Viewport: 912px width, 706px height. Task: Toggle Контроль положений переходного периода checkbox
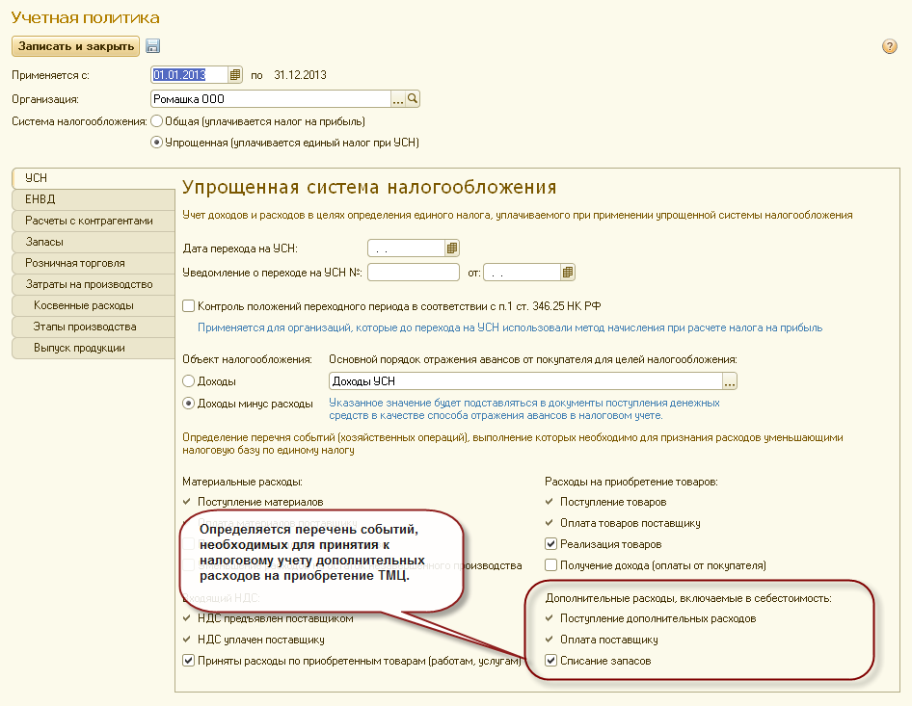pyautogui.click(x=188, y=305)
